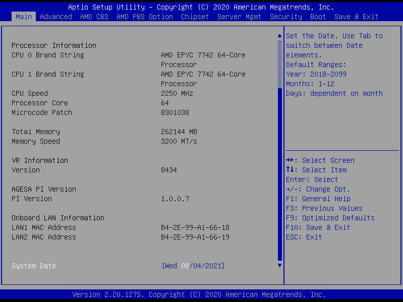
Task: Click the dark blue scrollbar thumb
Action: coord(279,174)
